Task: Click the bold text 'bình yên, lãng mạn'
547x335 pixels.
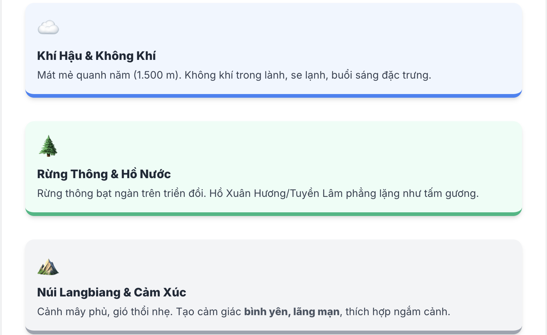Action: 292,311
